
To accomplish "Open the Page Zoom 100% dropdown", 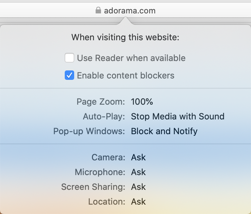I will coord(142,102).
